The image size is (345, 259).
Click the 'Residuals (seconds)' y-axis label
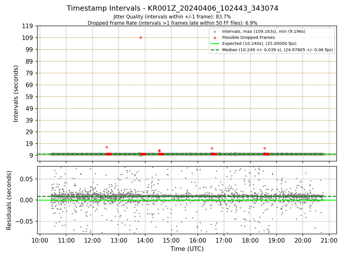9,200
